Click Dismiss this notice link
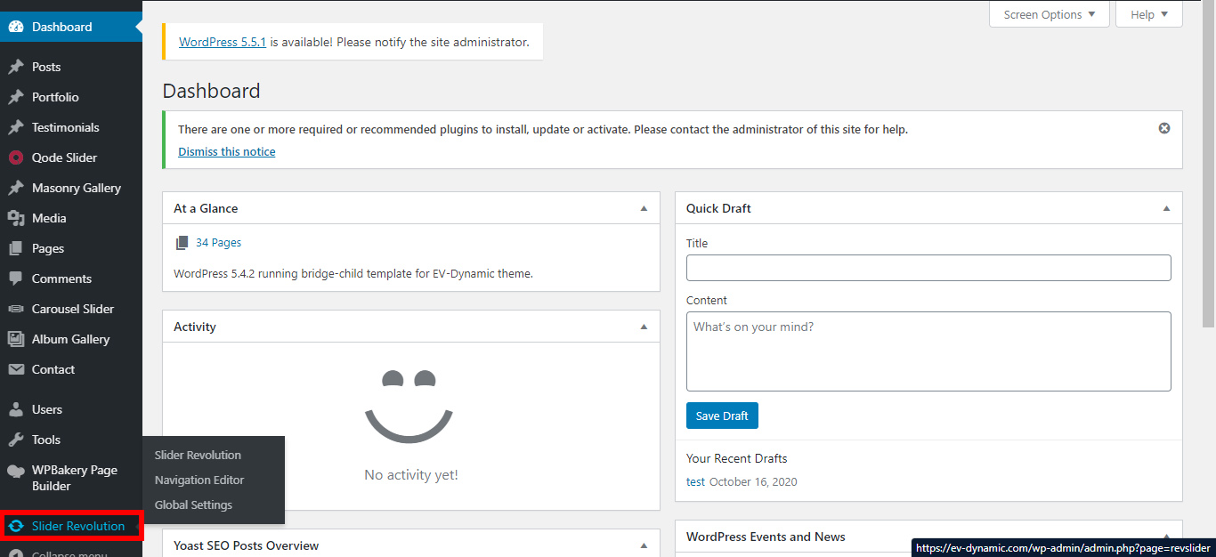Image resolution: width=1216 pixels, height=557 pixels. pos(227,151)
